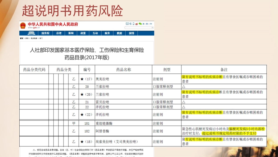This screenshot has height=157, width=278.
Task: Click the Tiananmen gate home icon
Action: 31,33
